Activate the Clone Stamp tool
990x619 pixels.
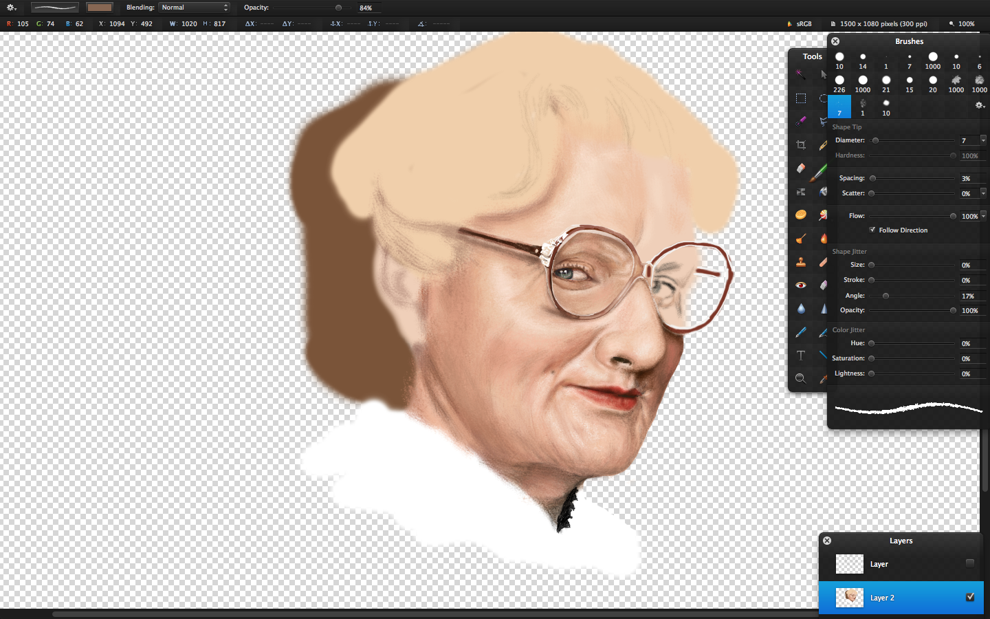[x=801, y=261]
